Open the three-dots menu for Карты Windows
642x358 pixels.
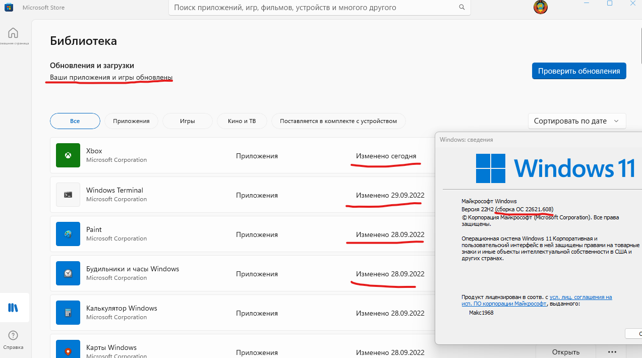pyautogui.click(x=612, y=352)
